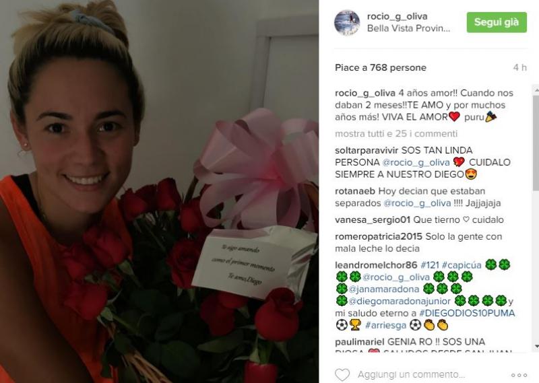Image resolution: width=539 pixels, height=383 pixels.
Task: Focus the Aggiungi un commento field
Action: coord(411,374)
